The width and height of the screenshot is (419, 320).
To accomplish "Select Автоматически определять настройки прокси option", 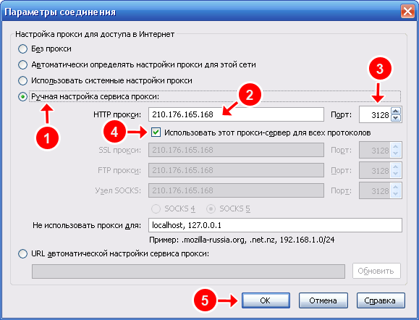I will [22, 64].
